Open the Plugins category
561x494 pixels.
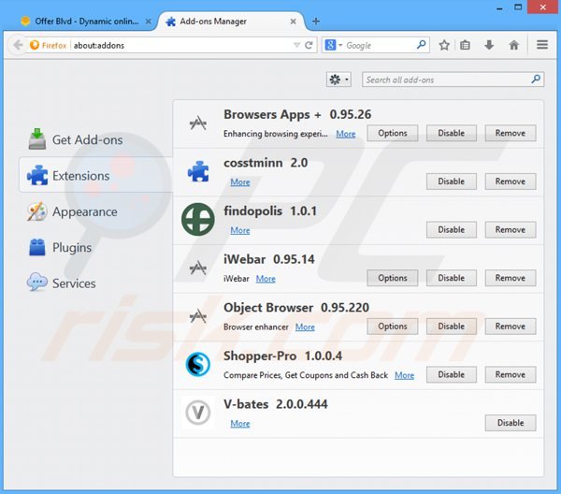[60, 247]
